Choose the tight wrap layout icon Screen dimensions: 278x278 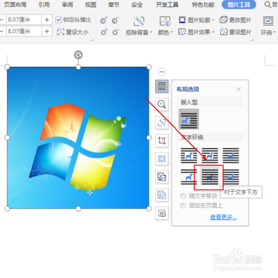[210, 156]
